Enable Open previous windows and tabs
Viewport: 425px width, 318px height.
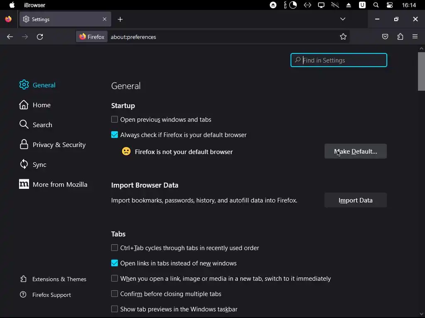point(115,120)
